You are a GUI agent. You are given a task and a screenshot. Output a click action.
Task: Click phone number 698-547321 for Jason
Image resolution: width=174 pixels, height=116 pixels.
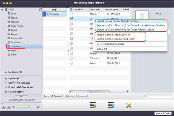coord(113,63)
